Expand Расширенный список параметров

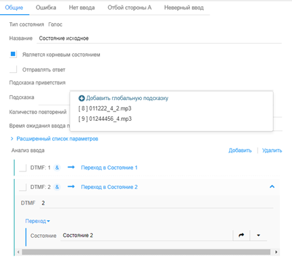(57, 138)
